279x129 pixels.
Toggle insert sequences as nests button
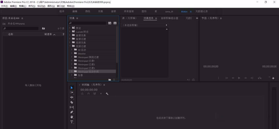click(x=82, y=94)
